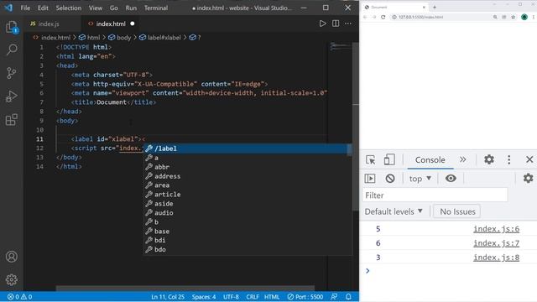
Task: Change language mode via HTML status item
Action: [272, 297]
